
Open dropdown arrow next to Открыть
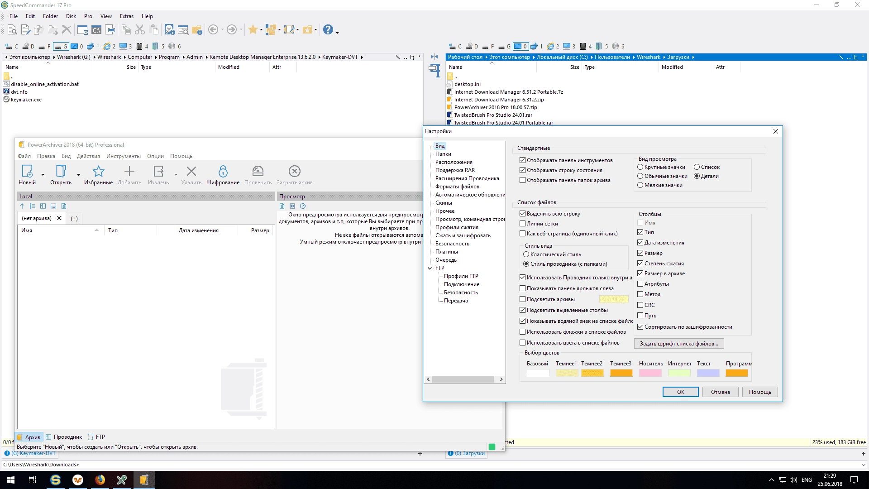78,174
